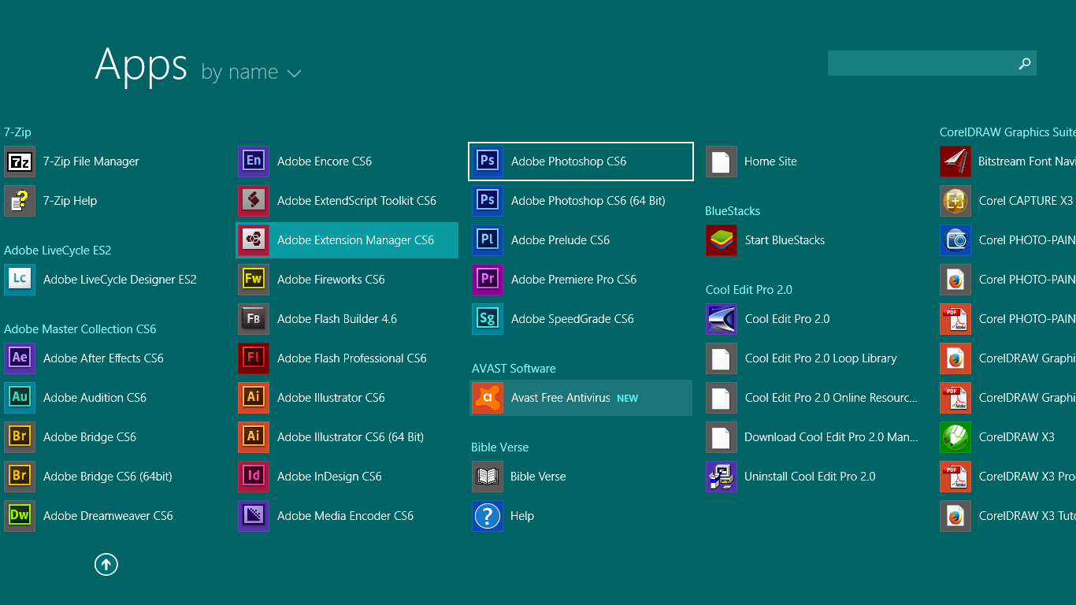
Task: Open Adobe Flash Builder 4.6 icon
Action: click(254, 319)
